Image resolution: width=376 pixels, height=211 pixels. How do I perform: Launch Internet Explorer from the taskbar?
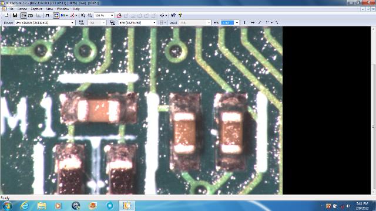25,206
